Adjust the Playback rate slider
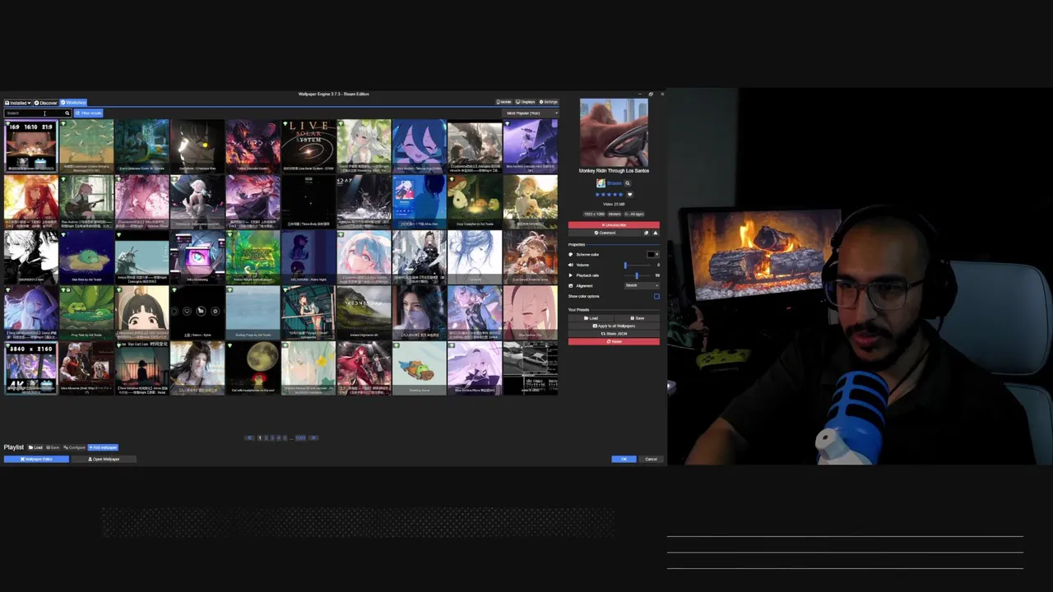The width and height of the screenshot is (1053, 592). click(x=638, y=275)
